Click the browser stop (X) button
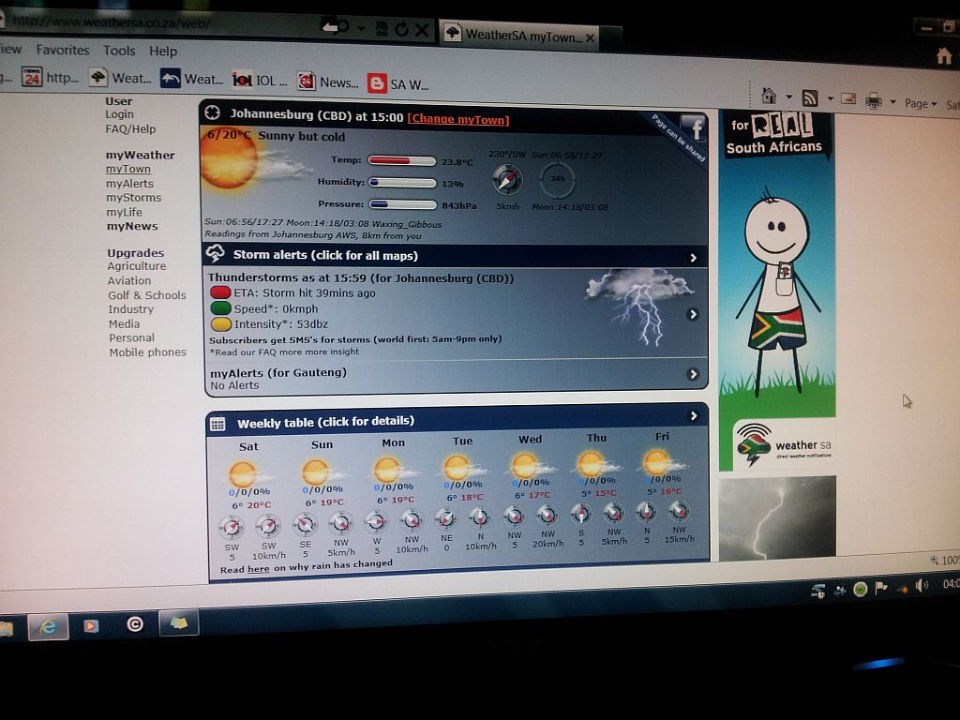This screenshot has width=960, height=720. (x=423, y=29)
